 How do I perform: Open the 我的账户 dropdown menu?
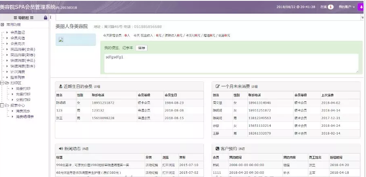click(347, 7)
